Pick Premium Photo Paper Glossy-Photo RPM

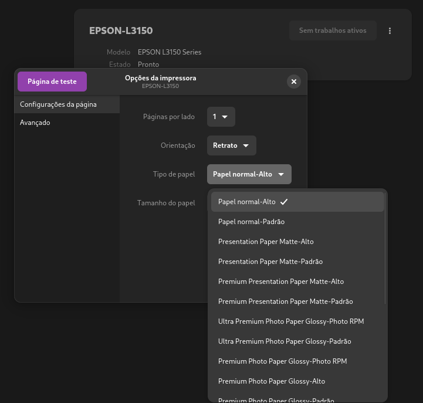[297, 361]
